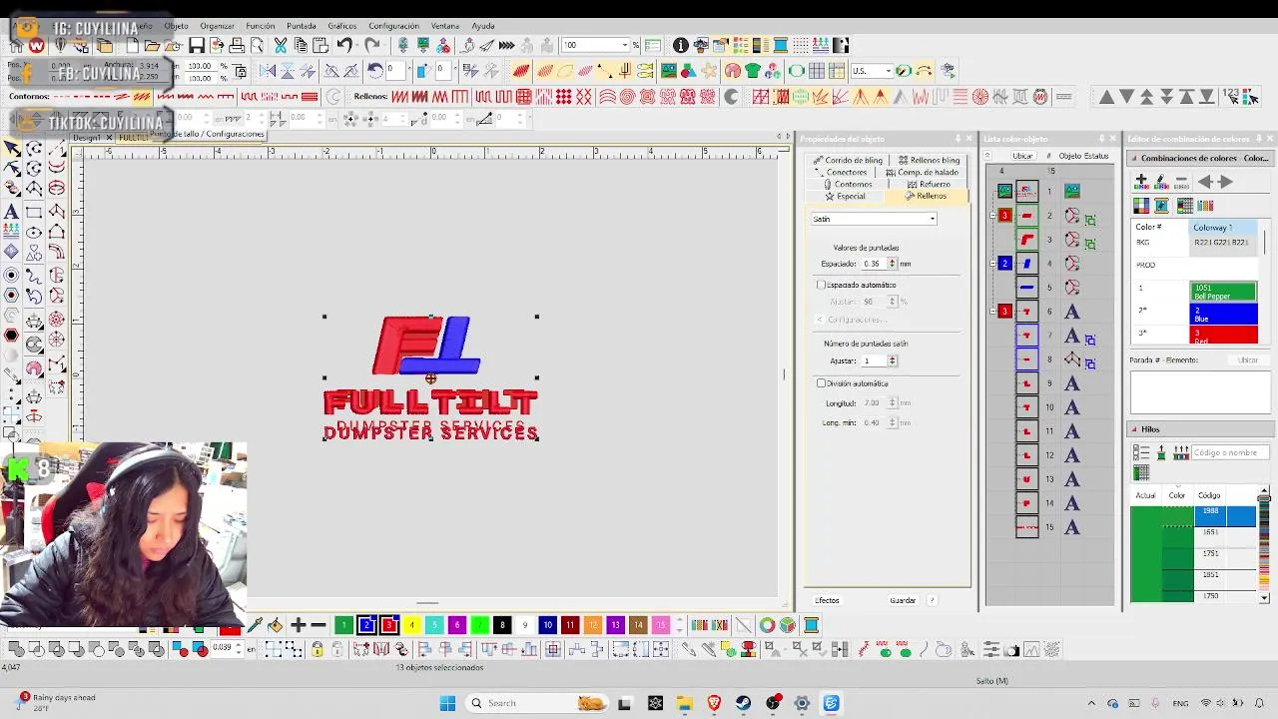
Task: Open the Ayuda menu
Action: click(x=482, y=26)
